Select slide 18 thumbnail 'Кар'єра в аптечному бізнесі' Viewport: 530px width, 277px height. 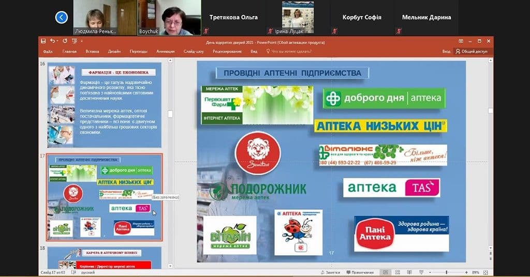tap(105, 258)
